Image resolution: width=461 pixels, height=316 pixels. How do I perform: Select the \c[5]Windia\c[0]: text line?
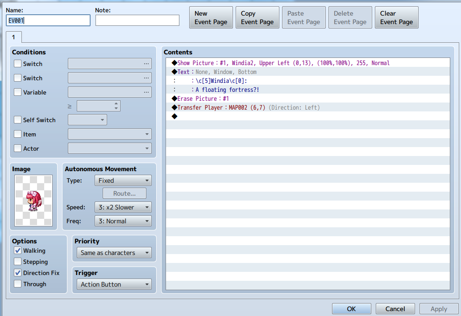click(308, 81)
